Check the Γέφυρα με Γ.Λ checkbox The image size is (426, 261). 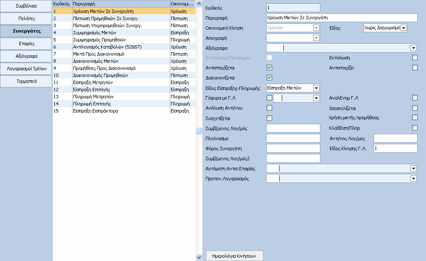click(x=269, y=97)
